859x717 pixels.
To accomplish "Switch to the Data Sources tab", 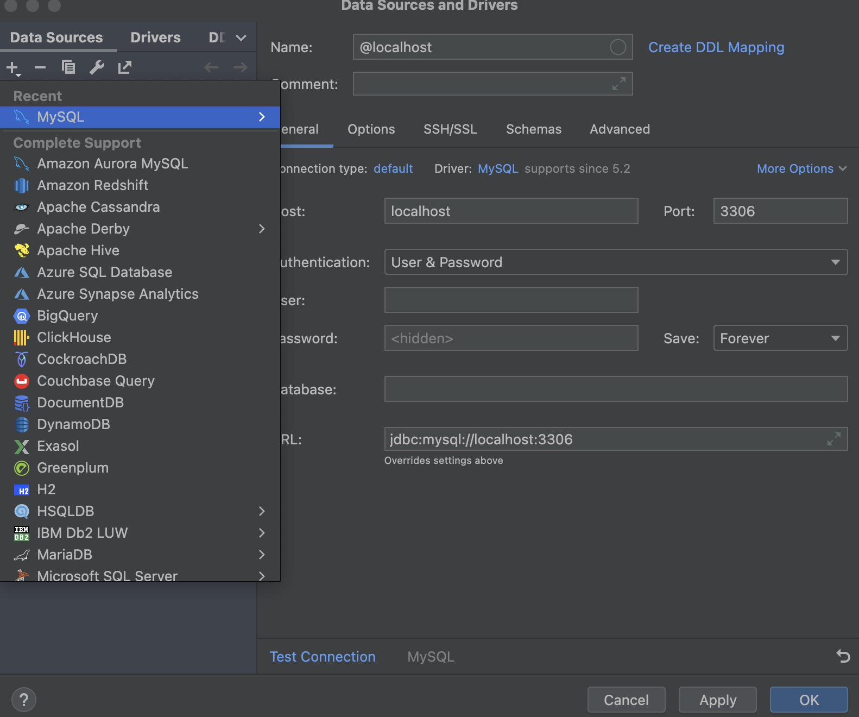I will (x=56, y=37).
